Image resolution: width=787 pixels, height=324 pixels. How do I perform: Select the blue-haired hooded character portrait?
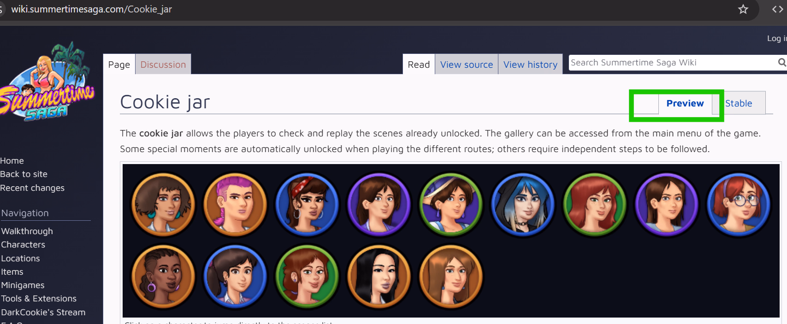pos(523,204)
